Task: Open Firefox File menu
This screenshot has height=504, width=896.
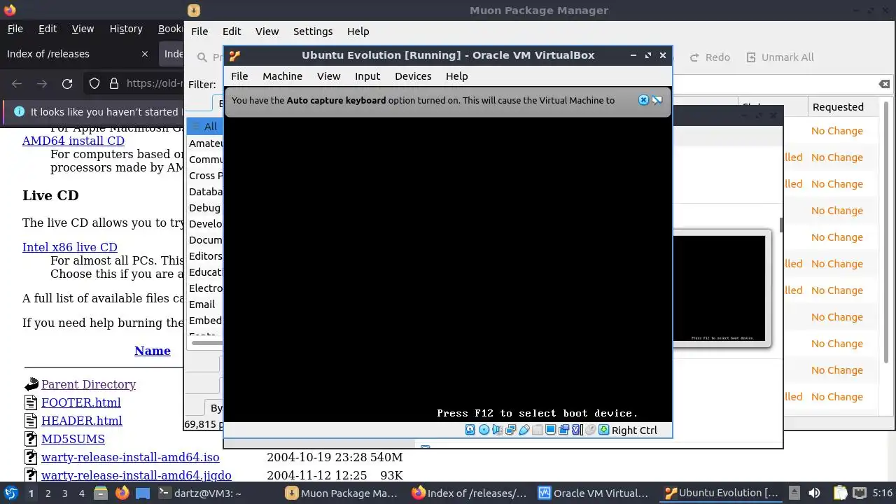Action: (x=15, y=29)
